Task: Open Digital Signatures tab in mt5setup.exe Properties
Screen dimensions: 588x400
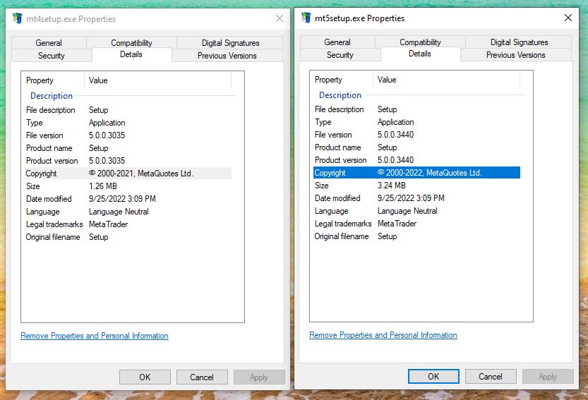Action: 519,42
